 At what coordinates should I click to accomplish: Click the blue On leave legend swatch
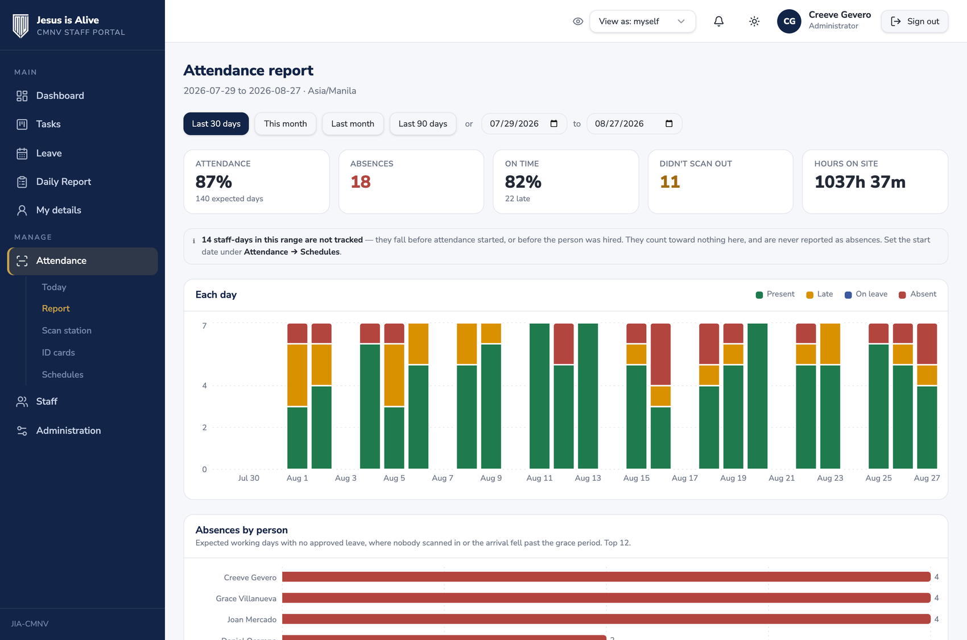848,295
